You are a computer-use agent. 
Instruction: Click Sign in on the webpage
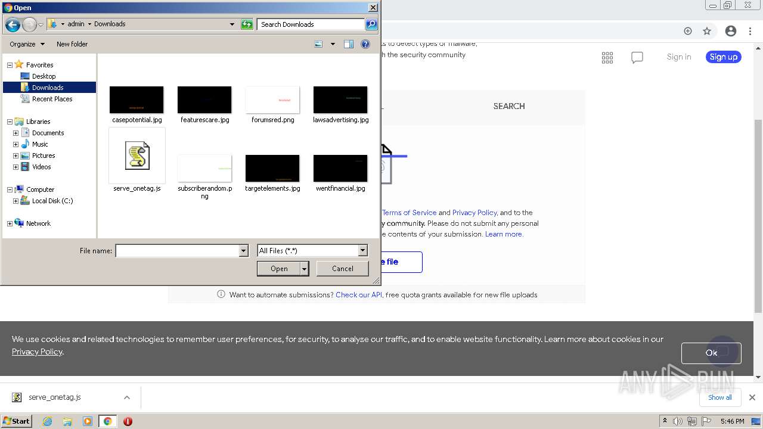[x=679, y=57]
